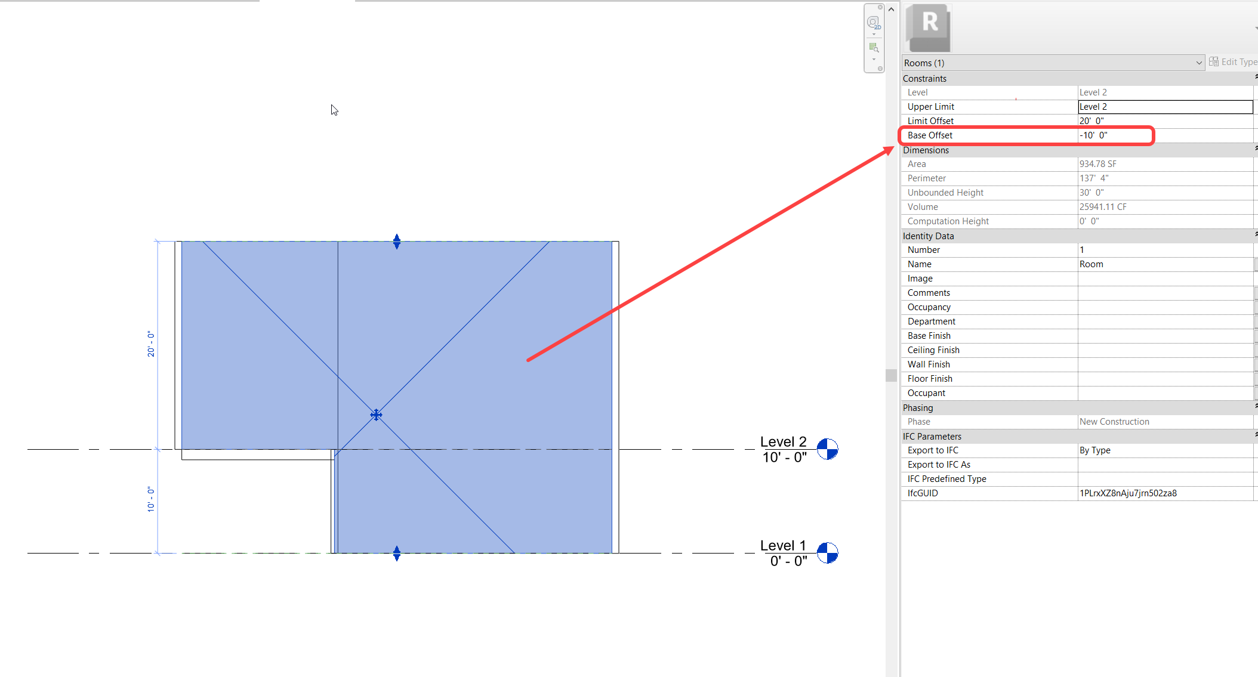
Task: Click the 20' - 0" temporary dimension text
Action: coord(150,345)
